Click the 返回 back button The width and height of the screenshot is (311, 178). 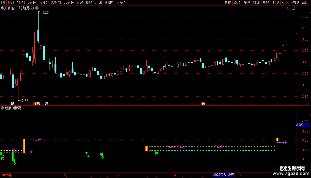point(305,2)
